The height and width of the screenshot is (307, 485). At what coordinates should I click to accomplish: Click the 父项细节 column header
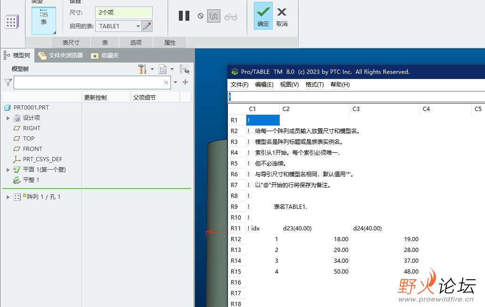point(155,98)
